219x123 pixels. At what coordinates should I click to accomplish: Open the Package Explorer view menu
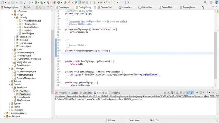pos(44,7)
